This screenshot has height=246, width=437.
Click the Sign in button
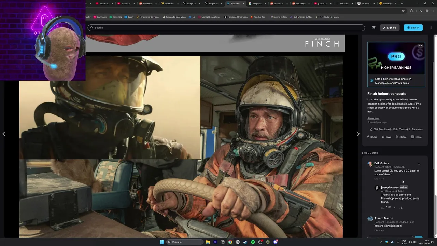click(x=413, y=28)
